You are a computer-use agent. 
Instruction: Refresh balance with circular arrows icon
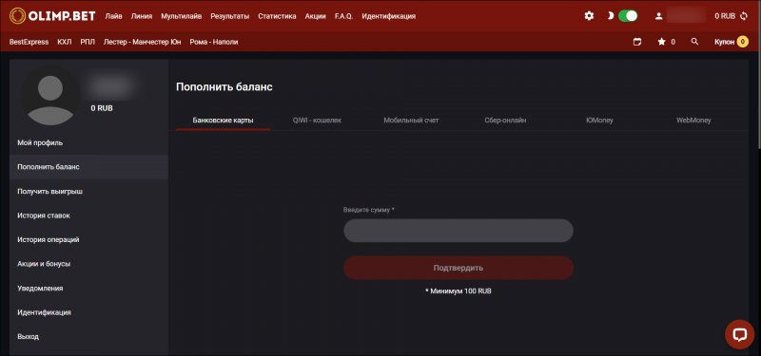(x=744, y=16)
